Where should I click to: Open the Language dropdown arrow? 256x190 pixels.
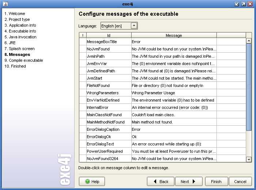[134, 26]
